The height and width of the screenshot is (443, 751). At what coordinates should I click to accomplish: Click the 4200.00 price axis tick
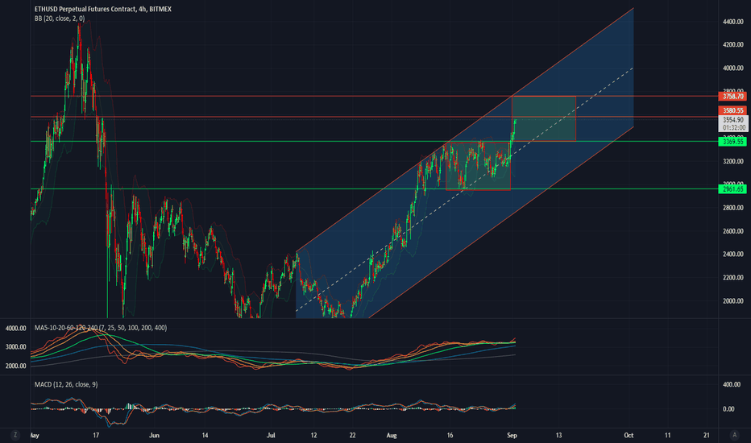click(x=732, y=44)
